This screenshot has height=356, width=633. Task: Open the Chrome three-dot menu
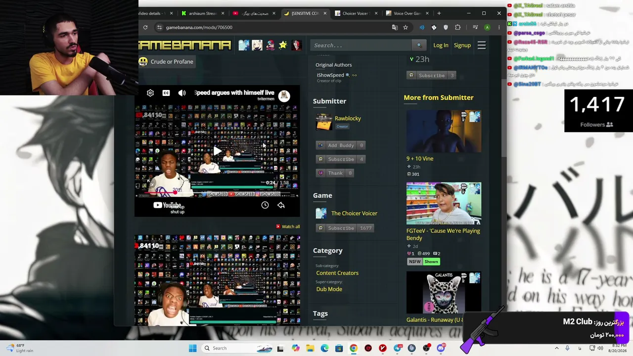498,27
